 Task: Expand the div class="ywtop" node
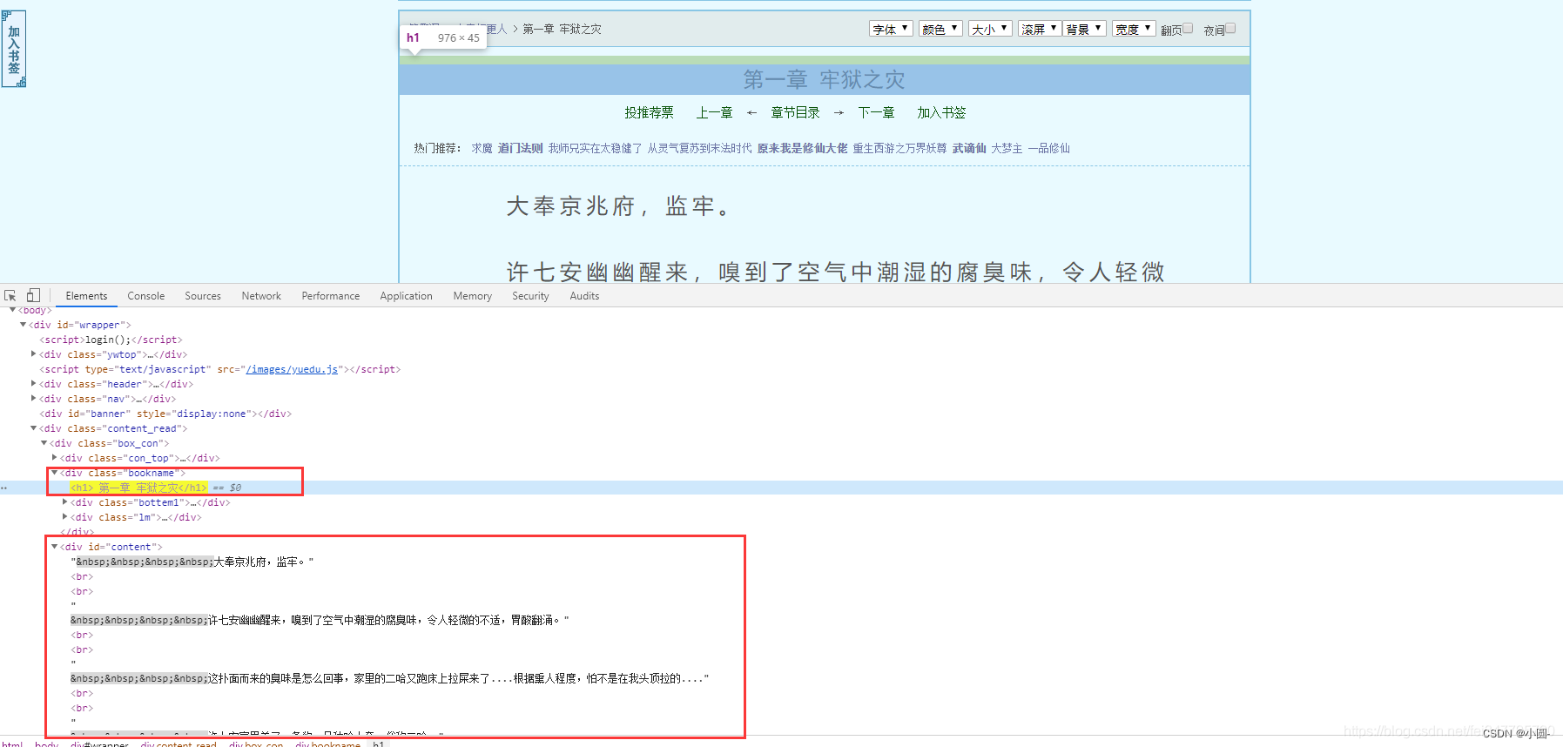pos(33,354)
